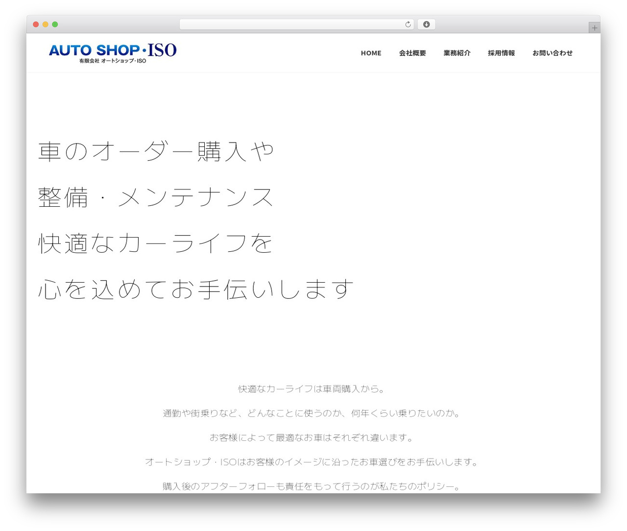Reload the page using the refresh icon
The width and height of the screenshot is (627, 531).
(408, 24)
